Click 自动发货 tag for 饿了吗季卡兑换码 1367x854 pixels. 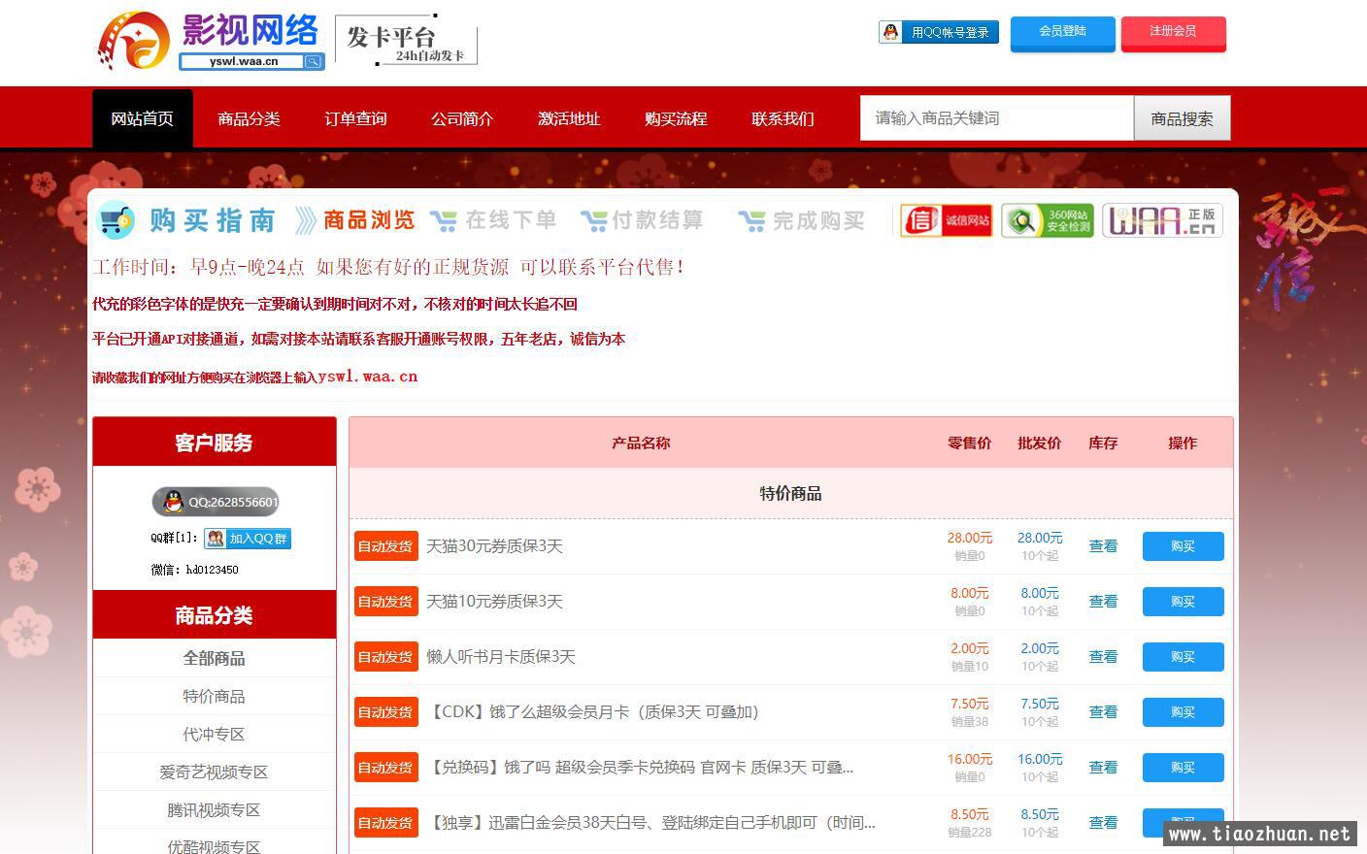coord(386,768)
